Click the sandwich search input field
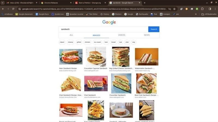This screenshot has width=218, height=122. (104, 29)
